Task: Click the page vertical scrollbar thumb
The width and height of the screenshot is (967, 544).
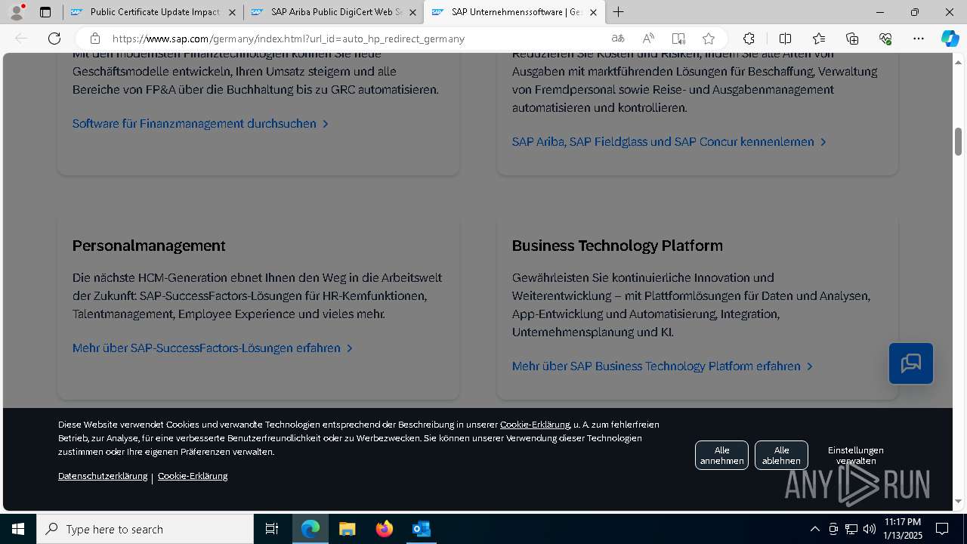Action: [x=959, y=141]
